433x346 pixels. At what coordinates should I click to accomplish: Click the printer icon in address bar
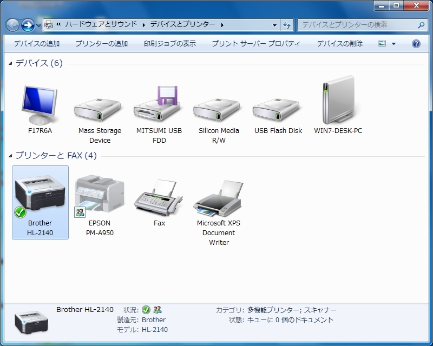tap(49, 24)
